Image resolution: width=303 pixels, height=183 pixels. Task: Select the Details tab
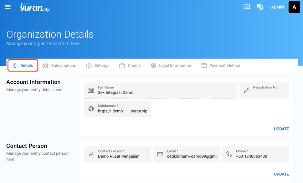(23, 66)
